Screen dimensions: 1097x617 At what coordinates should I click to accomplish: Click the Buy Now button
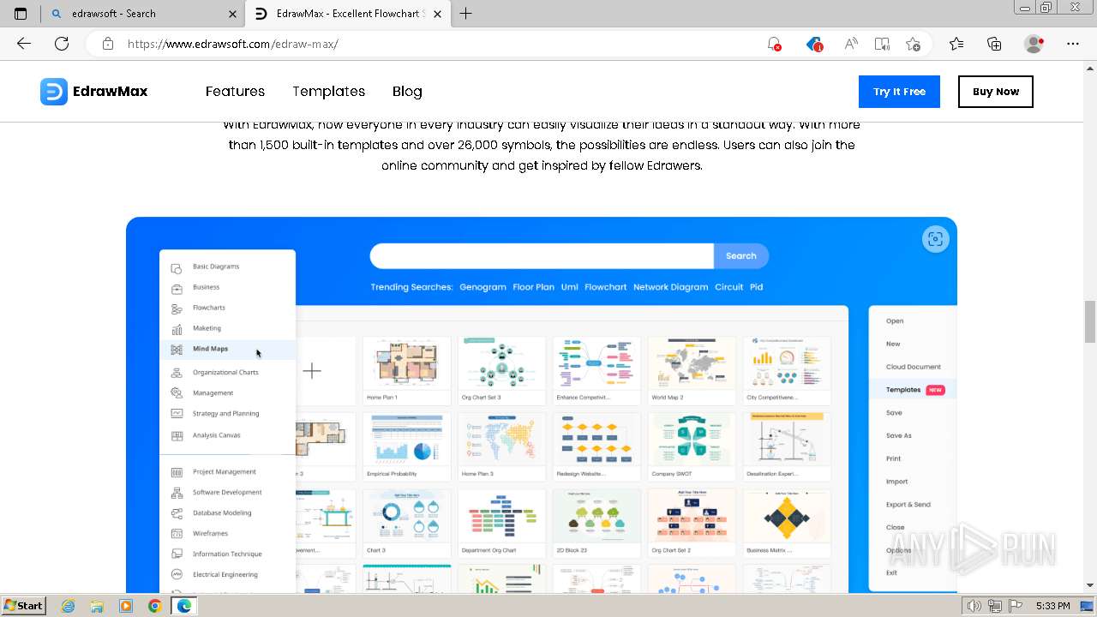coord(996,92)
